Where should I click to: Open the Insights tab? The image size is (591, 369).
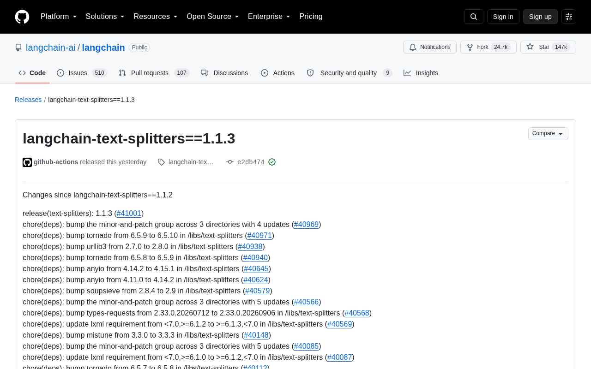[421, 73]
